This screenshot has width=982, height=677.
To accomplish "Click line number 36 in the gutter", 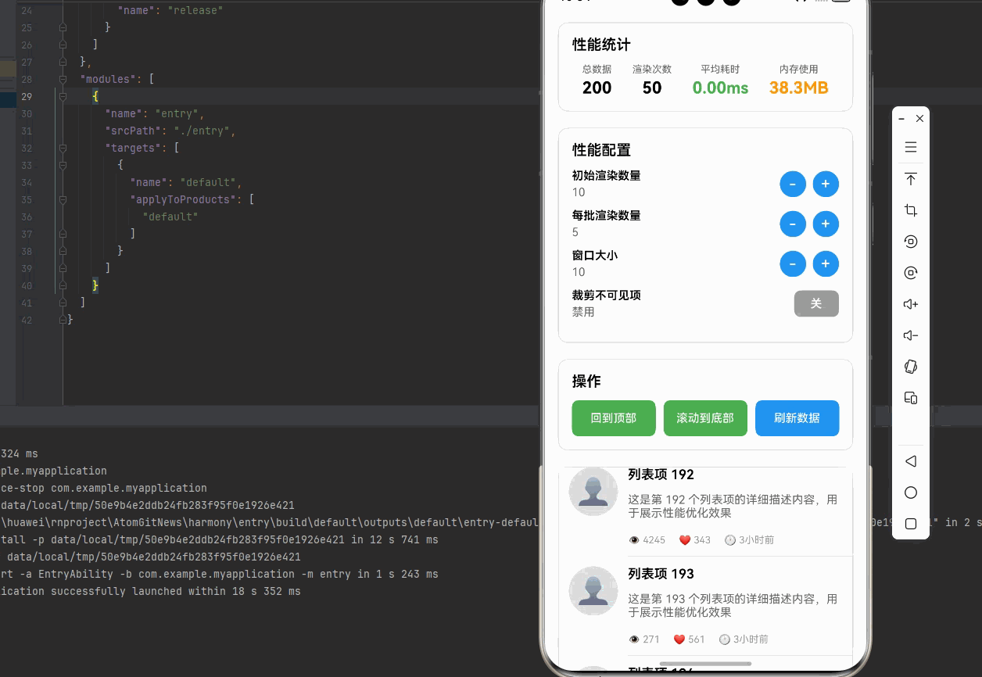I will pyautogui.click(x=27, y=217).
